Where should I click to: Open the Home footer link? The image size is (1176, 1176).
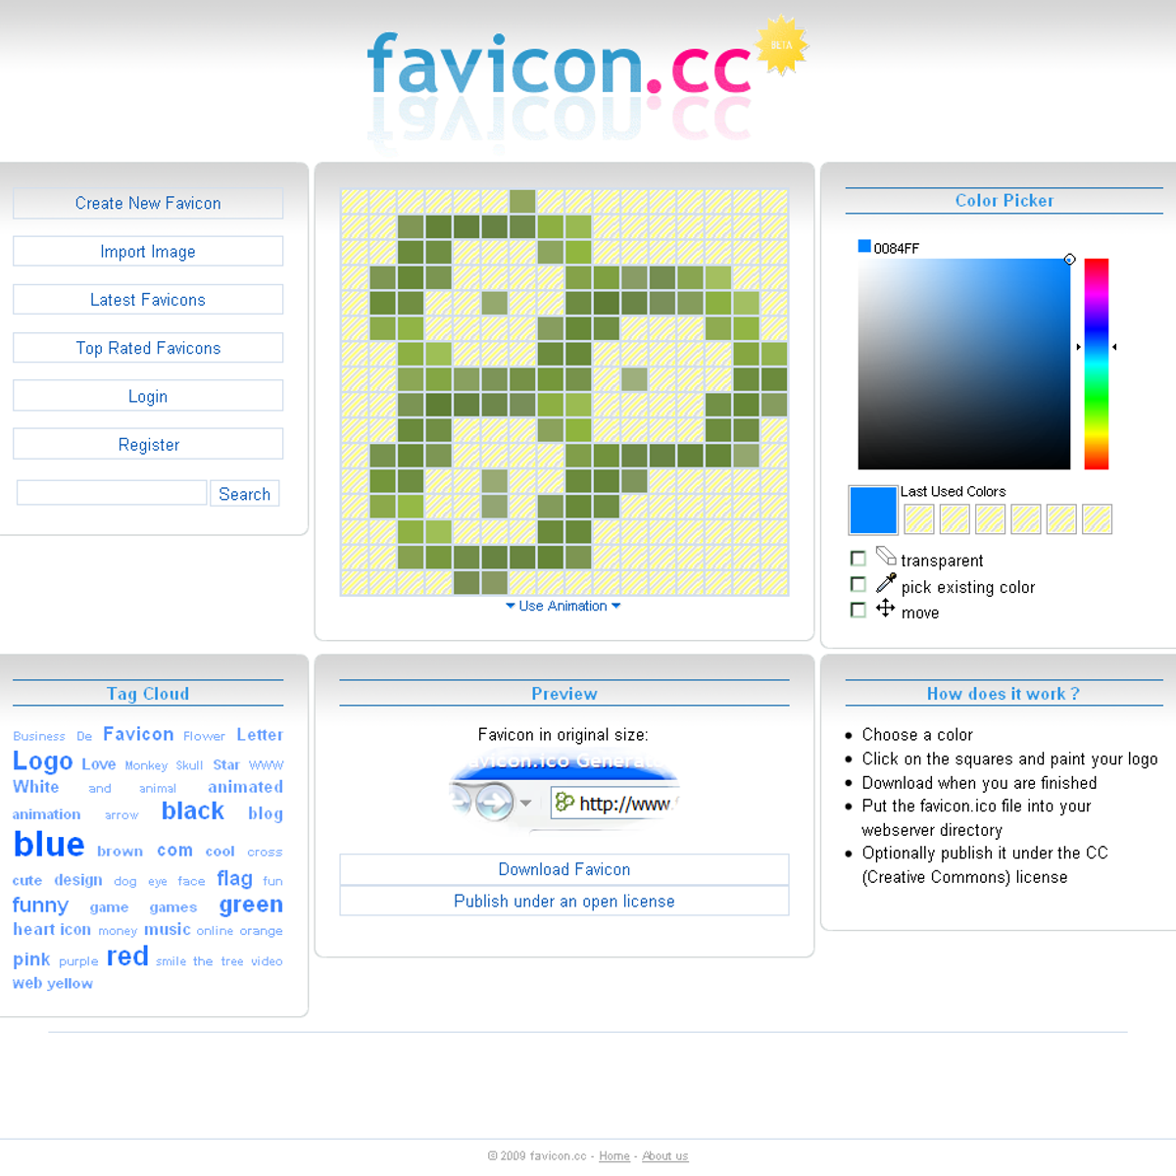click(x=614, y=1156)
